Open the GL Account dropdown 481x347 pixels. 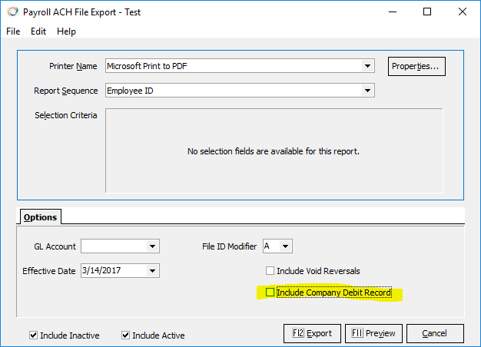coord(153,246)
